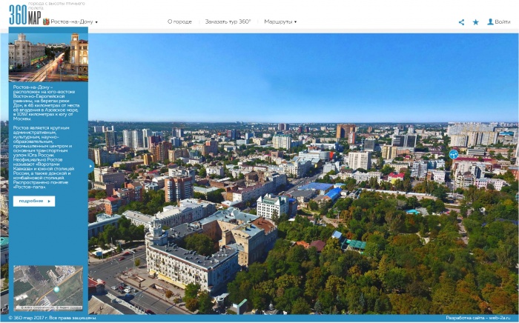Click the satellite mini map thumbnail
This screenshot has height=323, width=519.
[x=48, y=287]
